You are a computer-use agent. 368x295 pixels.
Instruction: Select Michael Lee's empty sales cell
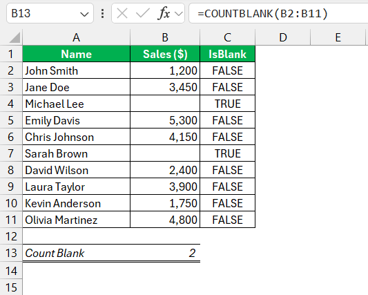point(165,104)
